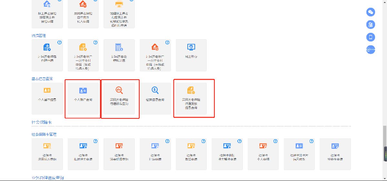Image resolution: width=387 pixels, height=181 pixels.
Task: Show help for 社保卡临时挂失申请
Action: click(x=95, y=141)
